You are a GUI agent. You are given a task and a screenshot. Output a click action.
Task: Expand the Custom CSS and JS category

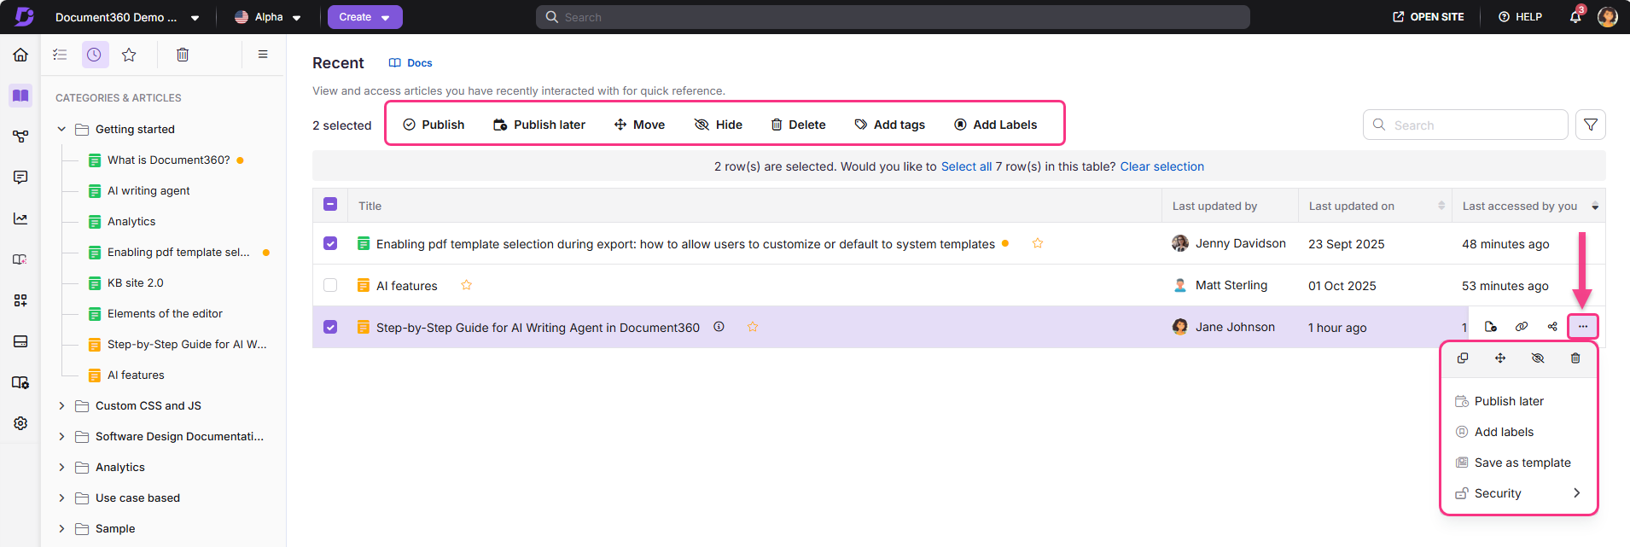[61, 405]
